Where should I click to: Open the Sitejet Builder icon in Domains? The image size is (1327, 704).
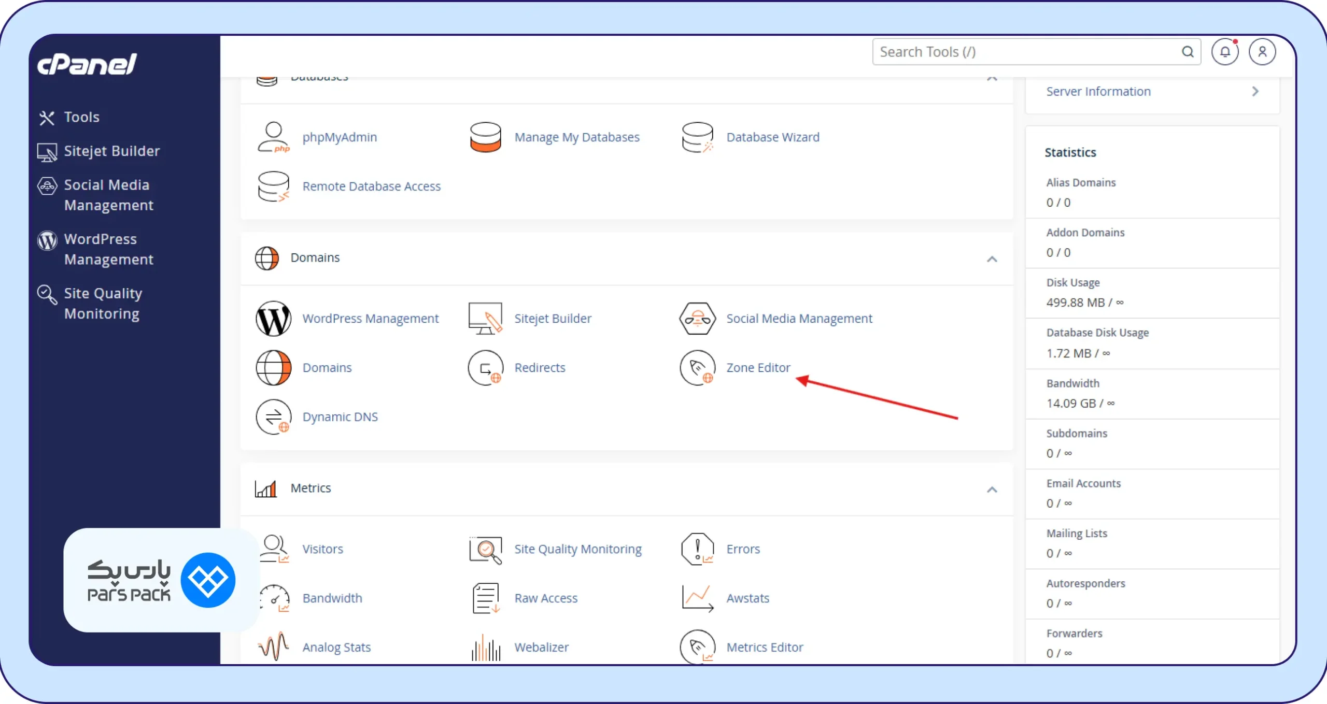tap(485, 319)
